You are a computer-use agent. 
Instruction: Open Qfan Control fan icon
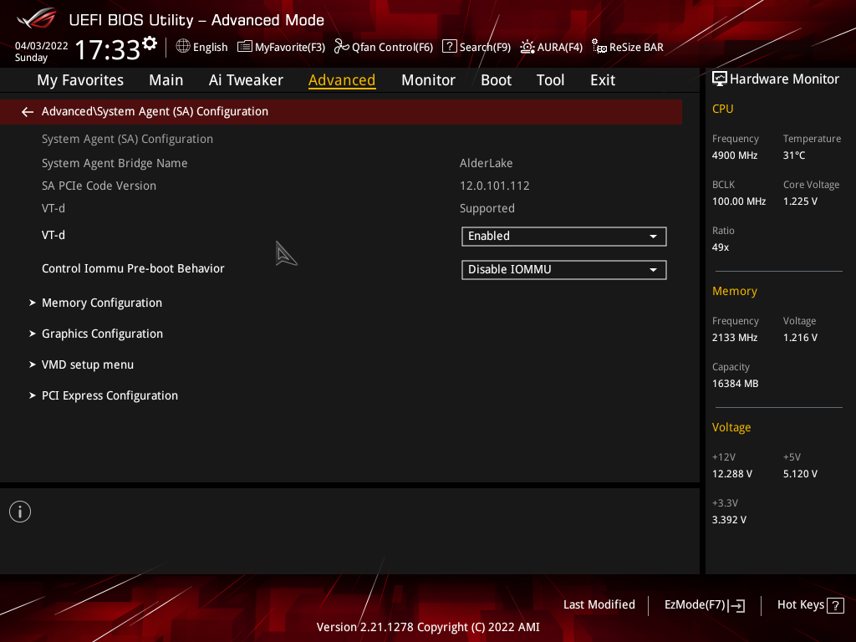(x=341, y=47)
